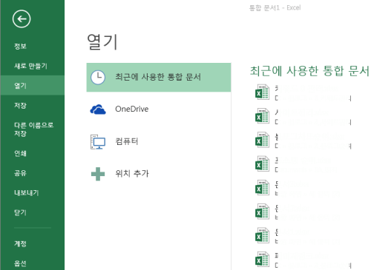Open the fourth recent workbook in the list
This screenshot has width=371, height=270.
tap(303, 164)
